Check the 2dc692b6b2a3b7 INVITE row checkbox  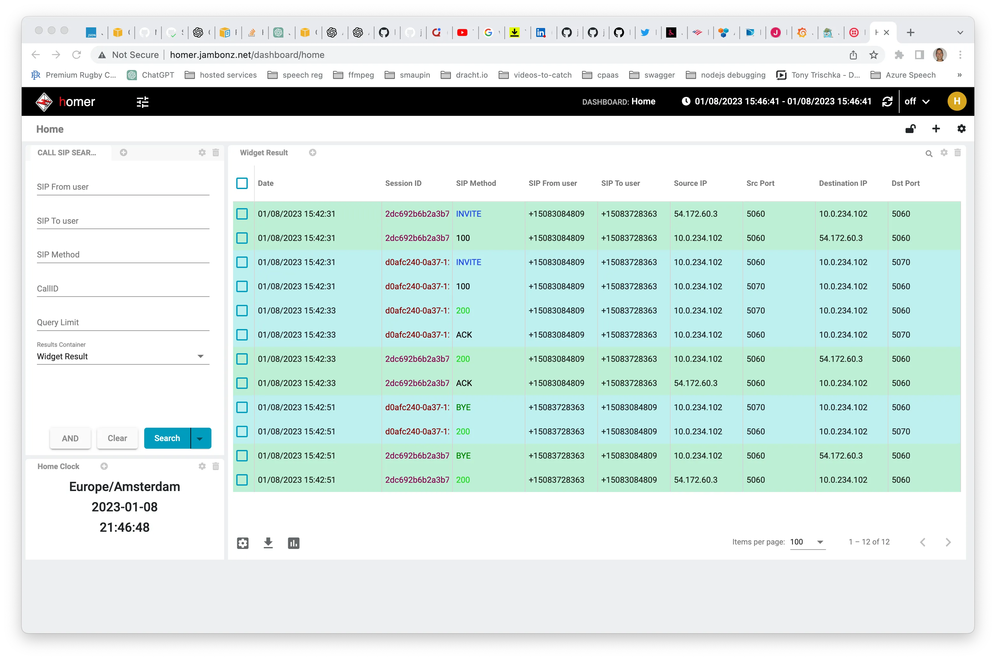(242, 214)
